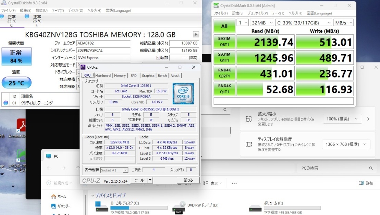The image size is (380, 215).
Task: Open the 100% (推奨) scale dropdown
Action: (342, 119)
